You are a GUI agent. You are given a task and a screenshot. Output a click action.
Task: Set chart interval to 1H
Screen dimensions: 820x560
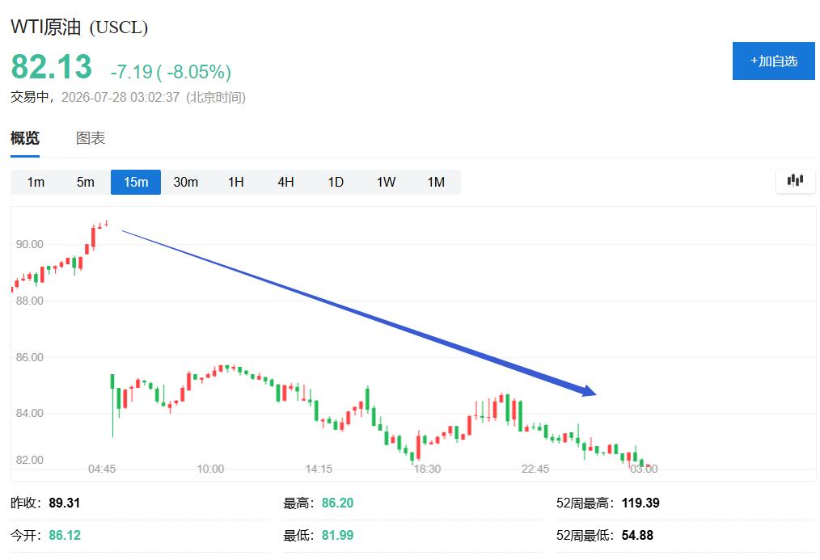click(x=236, y=182)
